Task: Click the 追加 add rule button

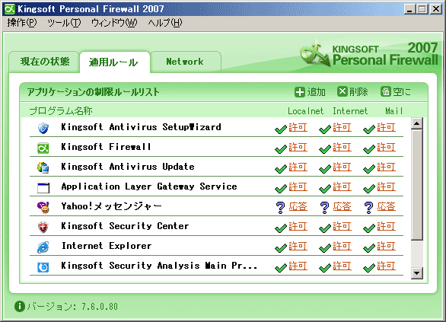Action: click(x=310, y=92)
